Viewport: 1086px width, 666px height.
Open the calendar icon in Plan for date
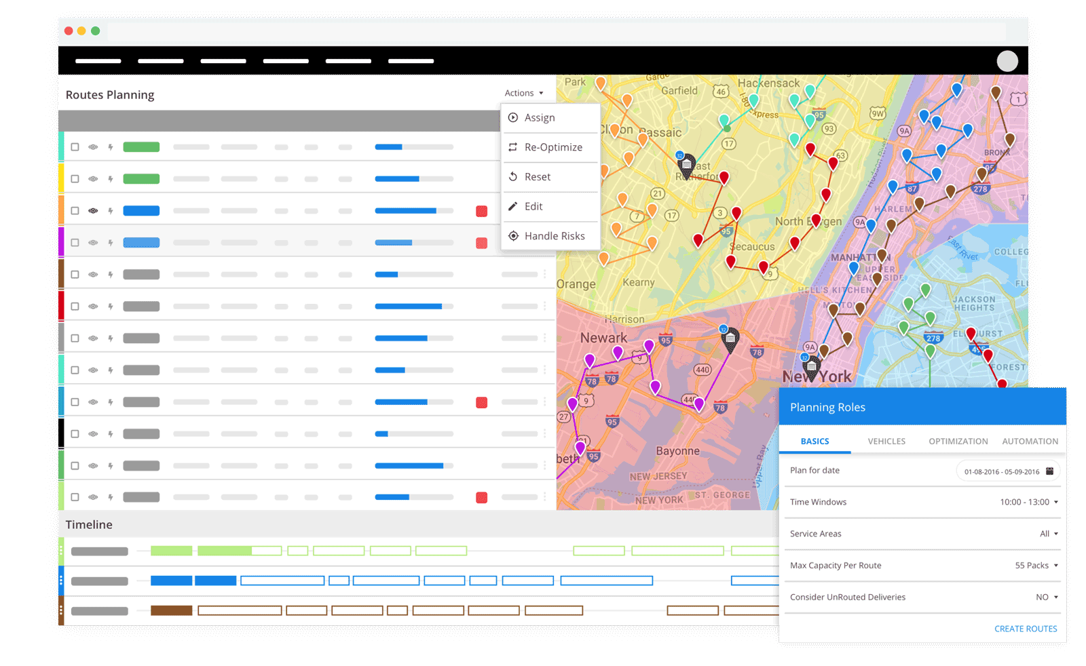1049,471
